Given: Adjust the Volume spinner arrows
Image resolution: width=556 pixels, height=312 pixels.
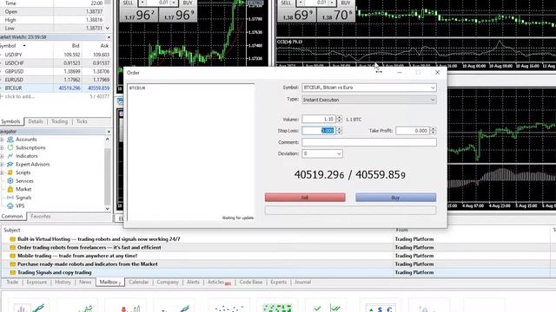Looking at the screenshot, I should tap(340, 120).
